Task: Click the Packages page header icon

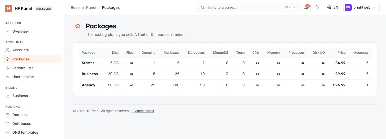Action: point(78,26)
